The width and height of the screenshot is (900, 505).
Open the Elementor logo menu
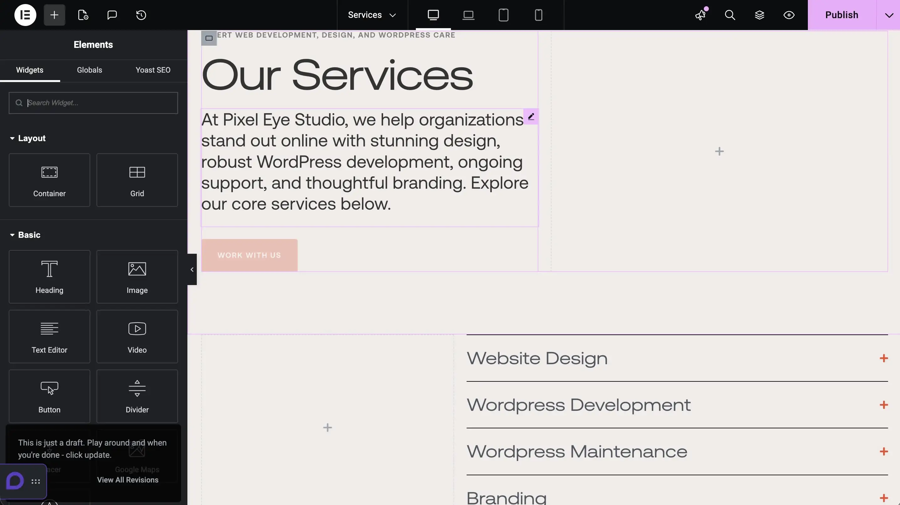click(25, 15)
